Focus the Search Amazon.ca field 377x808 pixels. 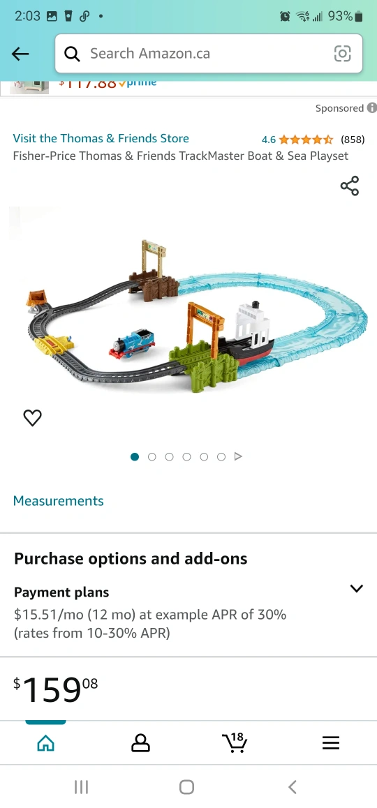(208, 54)
